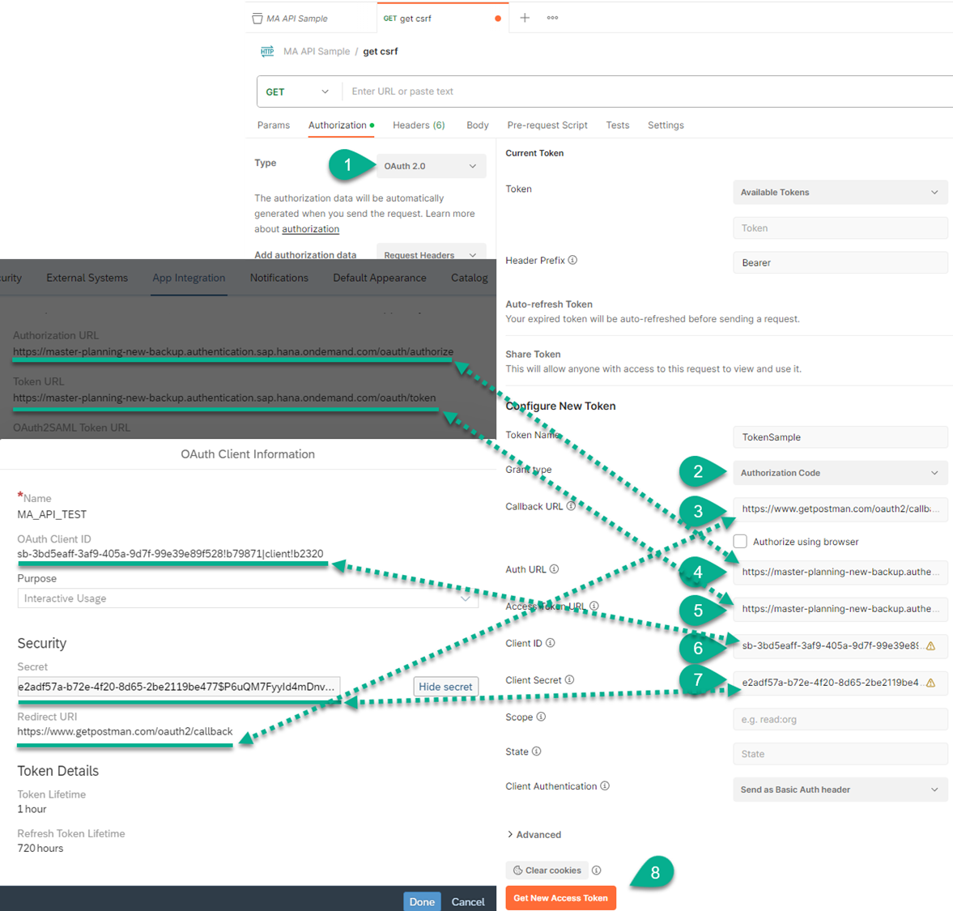
Task: Expand the Advanced section
Action: pyautogui.click(x=534, y=834)
